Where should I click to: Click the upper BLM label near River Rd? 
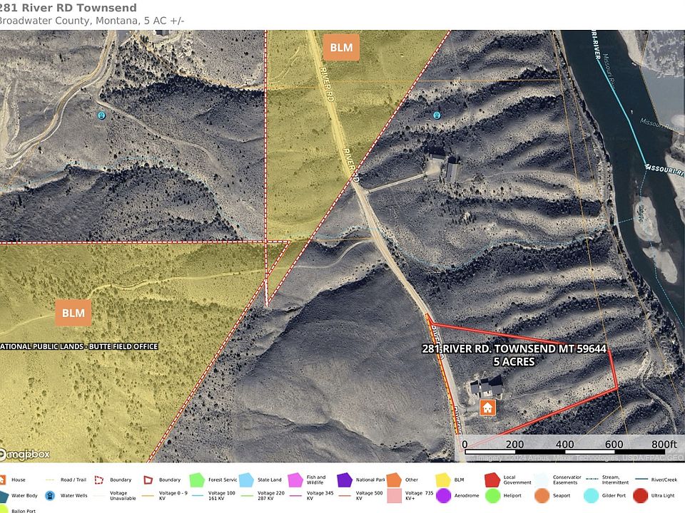pyautogui.click(x=340, y=48)
